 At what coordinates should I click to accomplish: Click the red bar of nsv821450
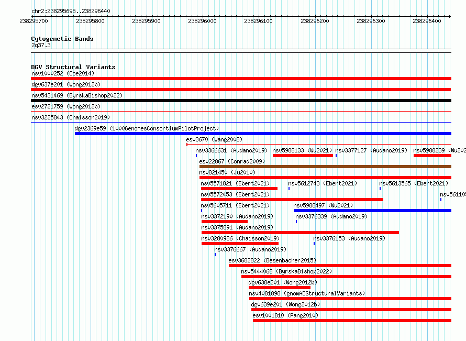pos(326,178)
